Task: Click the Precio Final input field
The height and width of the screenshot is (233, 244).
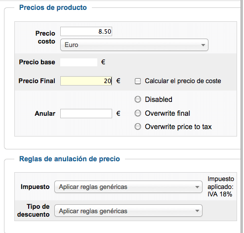Action: (x=86, y=81)
